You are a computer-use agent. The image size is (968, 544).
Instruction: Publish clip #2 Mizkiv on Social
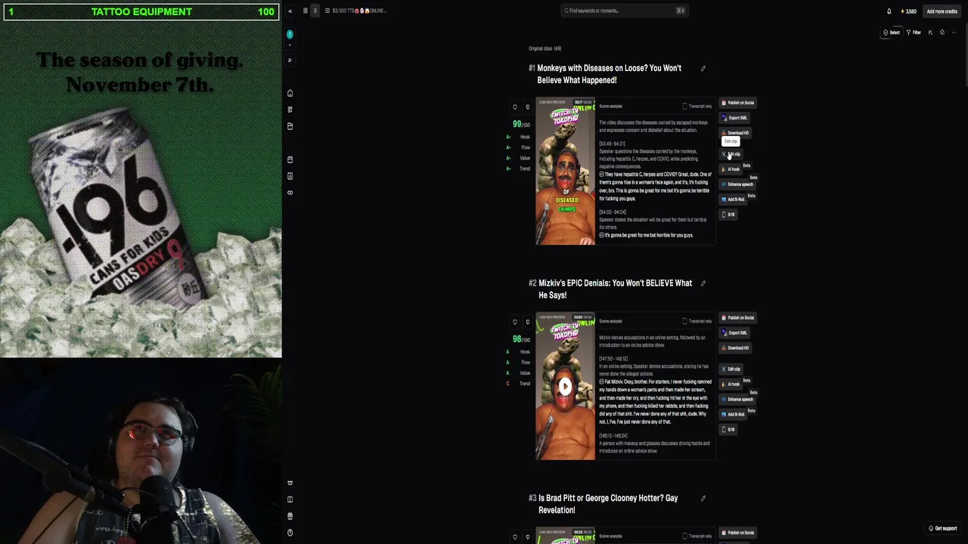coord(737,318)
